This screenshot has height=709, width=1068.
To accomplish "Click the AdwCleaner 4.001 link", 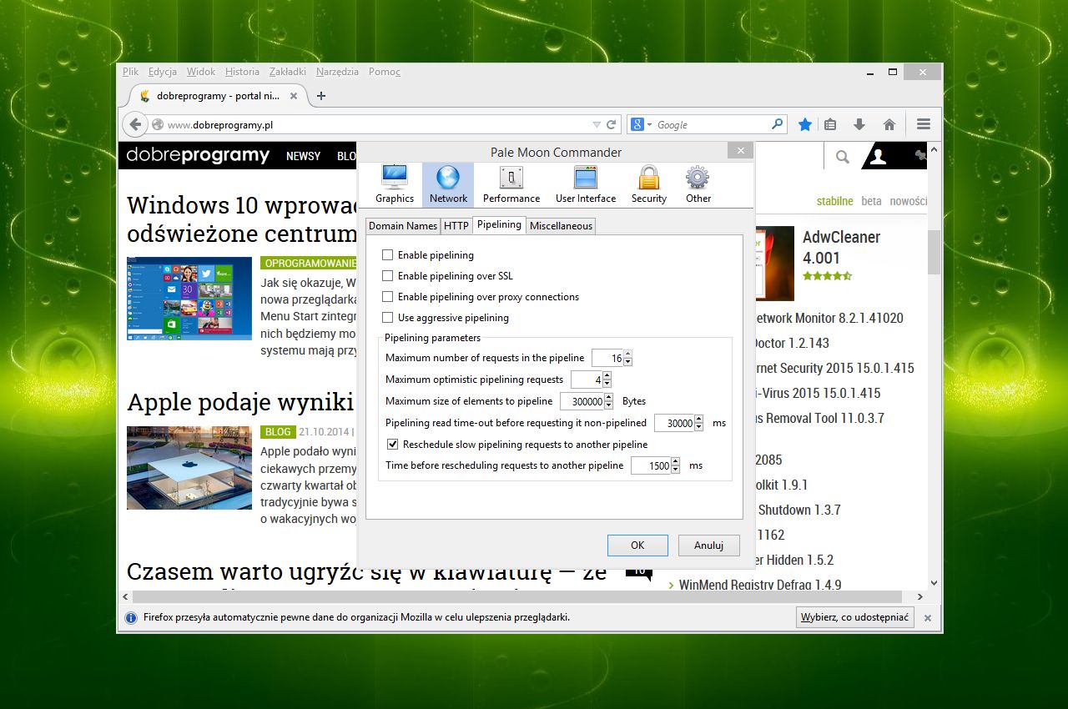I will tap(841, 247).
